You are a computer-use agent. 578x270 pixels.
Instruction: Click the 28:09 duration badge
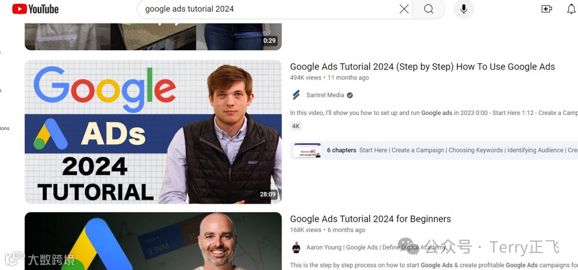click(268, 194)
